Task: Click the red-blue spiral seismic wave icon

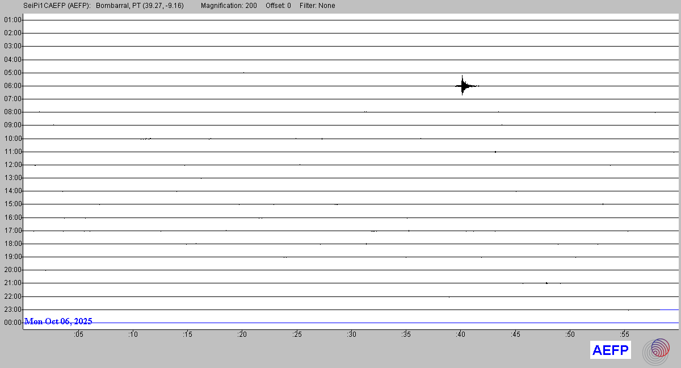Action: click(657, 350)
